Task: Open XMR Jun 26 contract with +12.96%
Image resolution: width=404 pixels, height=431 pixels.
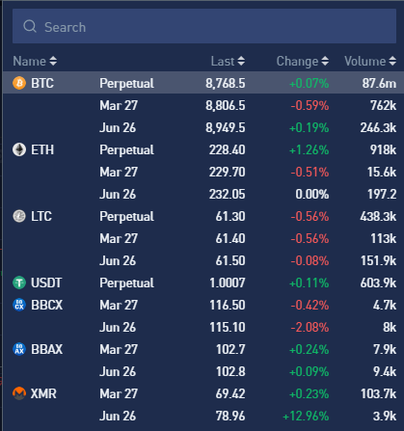Action: coord(203,416)
